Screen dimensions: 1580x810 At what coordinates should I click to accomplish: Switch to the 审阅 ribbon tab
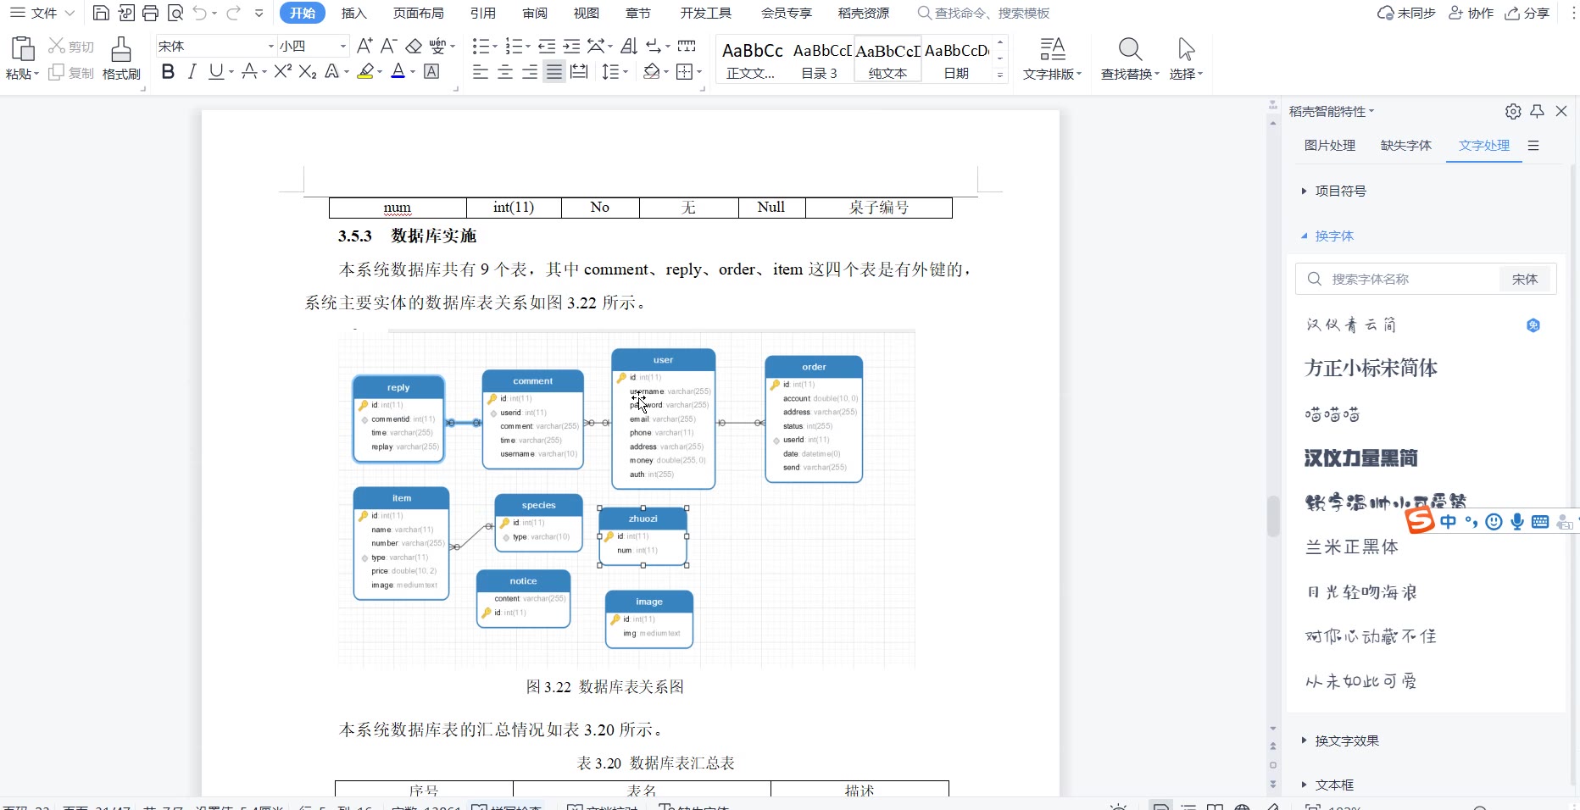(x=535, y=13)
